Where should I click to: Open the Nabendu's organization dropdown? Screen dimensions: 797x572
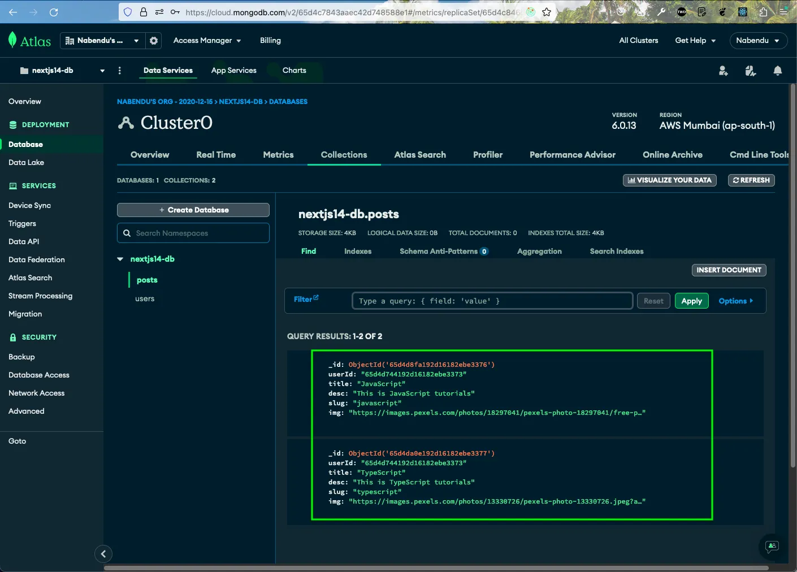tap(102, 41)
